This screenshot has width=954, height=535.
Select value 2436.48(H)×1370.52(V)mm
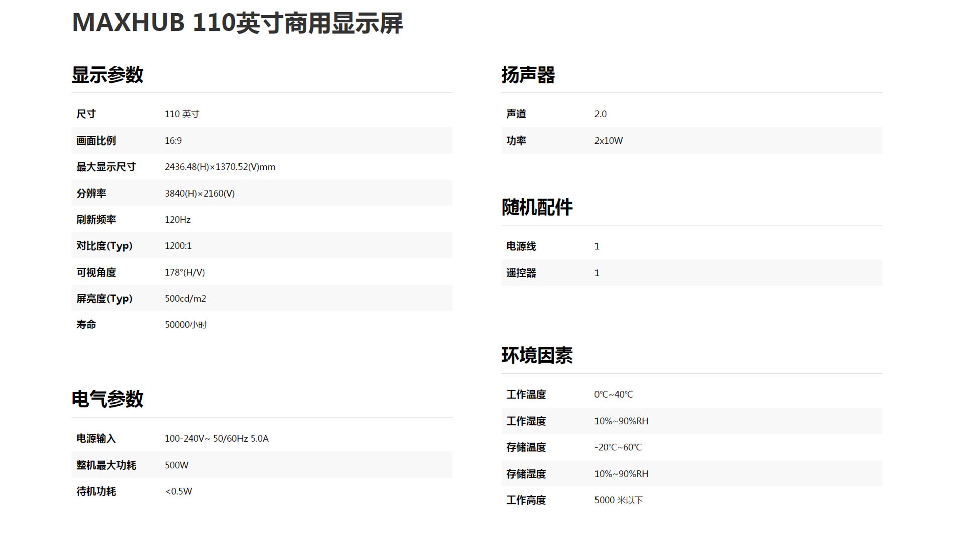[220, 167]
